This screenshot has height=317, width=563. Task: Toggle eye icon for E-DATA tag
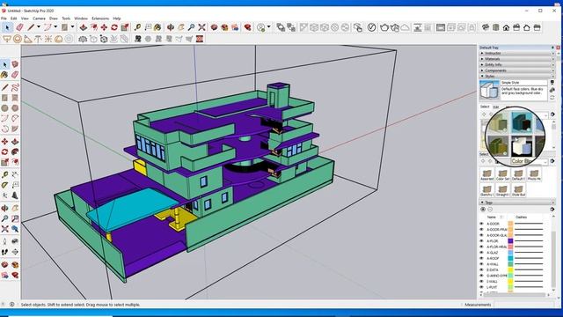coord(482,270)
